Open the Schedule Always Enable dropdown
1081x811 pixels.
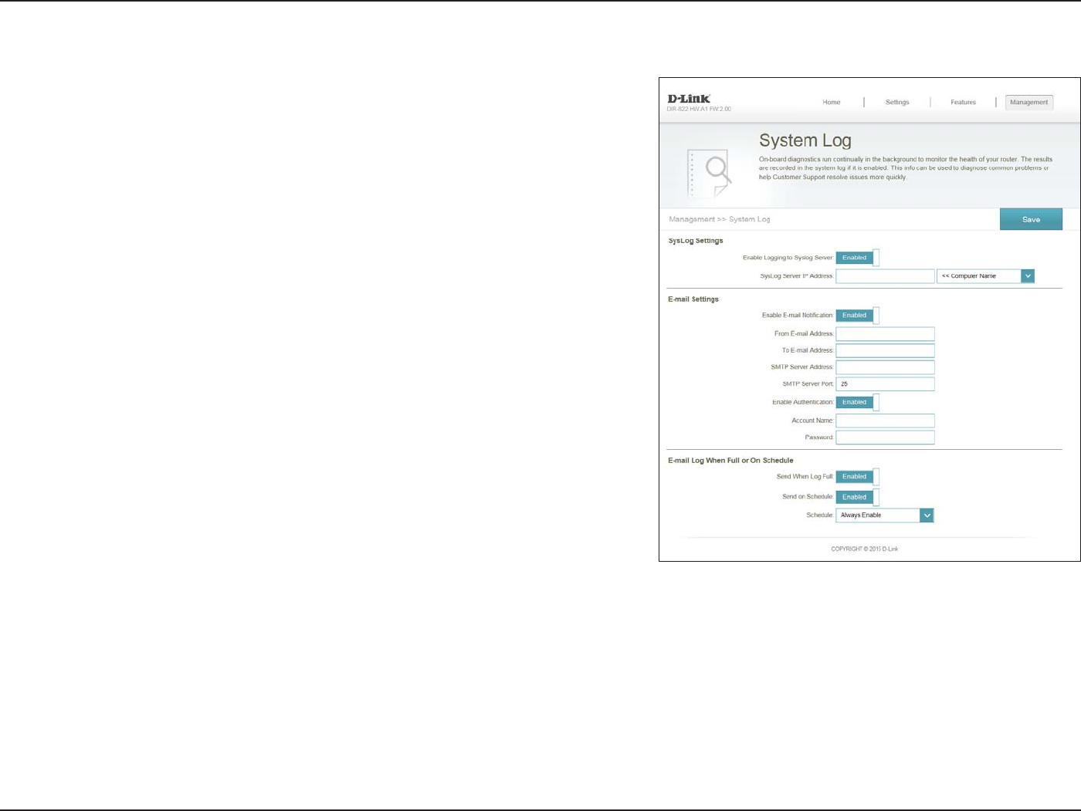885,515
